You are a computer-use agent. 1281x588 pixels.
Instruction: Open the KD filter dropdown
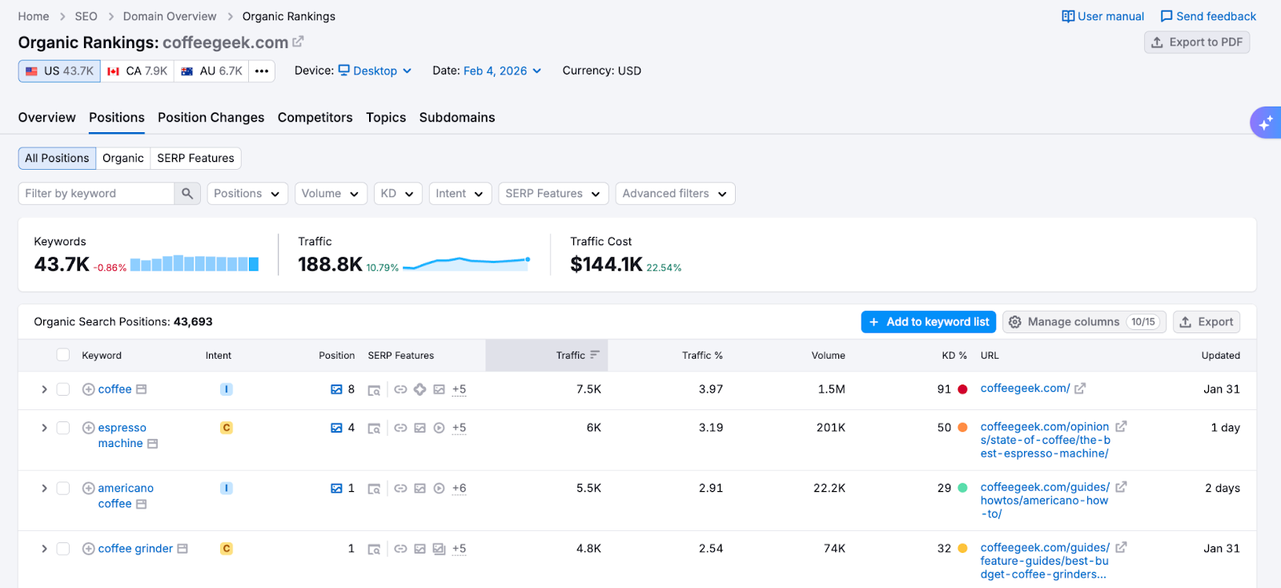click(x=398, y=194)
